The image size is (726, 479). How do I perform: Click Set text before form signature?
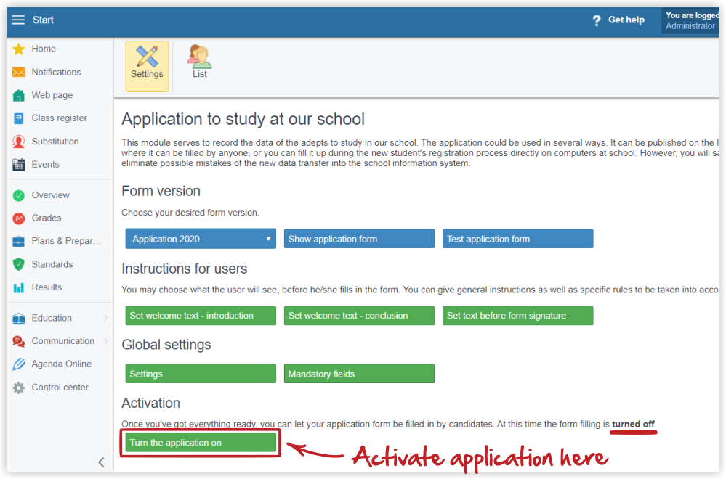(517, 315)
